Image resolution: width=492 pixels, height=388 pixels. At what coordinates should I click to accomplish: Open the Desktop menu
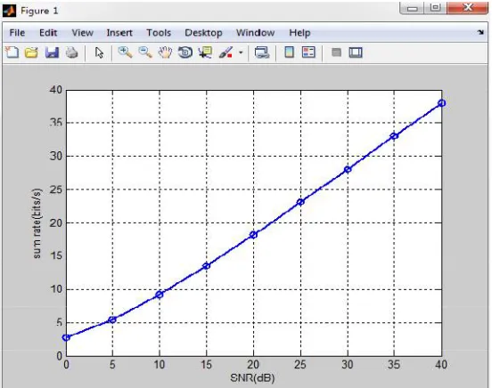203,33
